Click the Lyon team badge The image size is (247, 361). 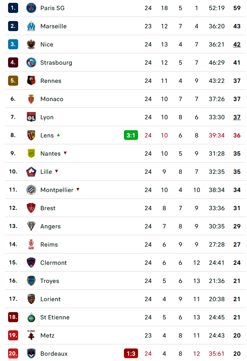click(x=31, y=117)
